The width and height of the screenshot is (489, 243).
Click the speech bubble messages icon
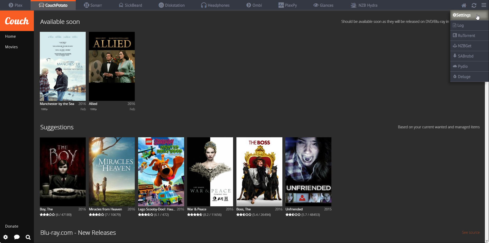coord(17,237)
